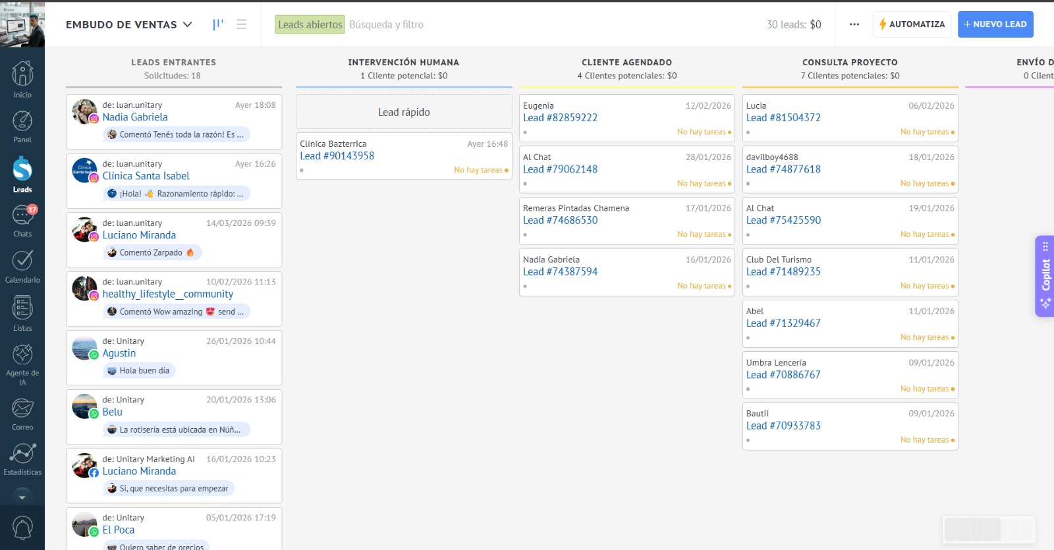The height and width of the screenshot is (550, 1054).
Task: Open the Copilot side tab
Action: tap(1045, 276)
